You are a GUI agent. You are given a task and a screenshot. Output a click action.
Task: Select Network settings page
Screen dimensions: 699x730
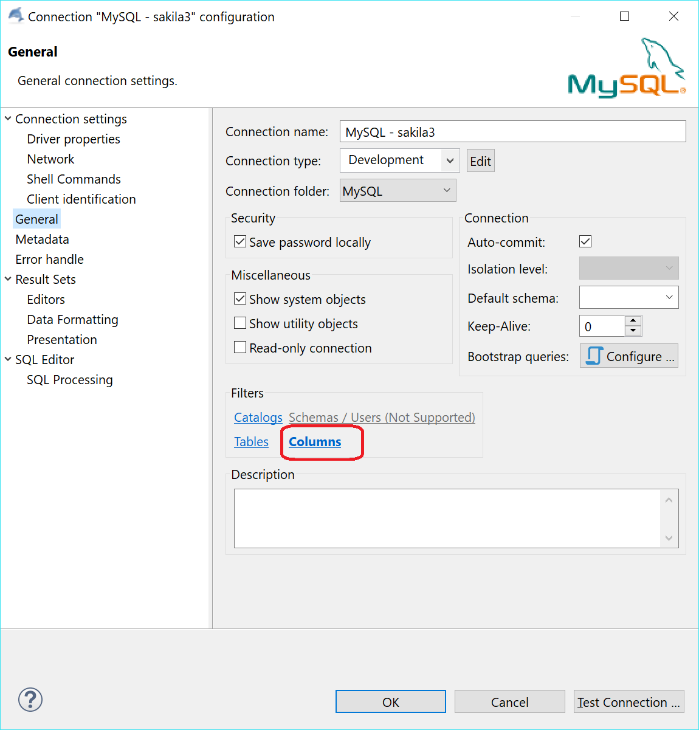[x=50, y=159]
